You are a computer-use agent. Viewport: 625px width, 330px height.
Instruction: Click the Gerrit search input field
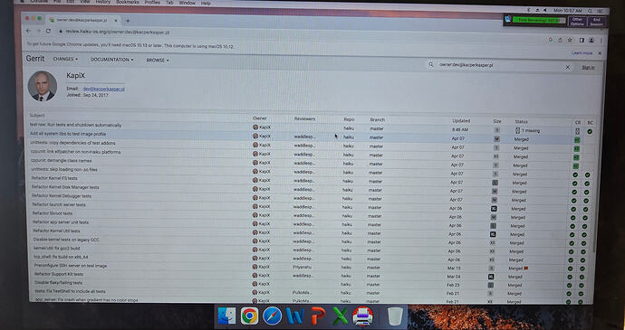(x=500, y=65)
